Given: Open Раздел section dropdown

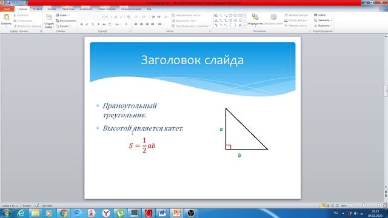Looking at the screenshot, I should (x=63, y=26).
